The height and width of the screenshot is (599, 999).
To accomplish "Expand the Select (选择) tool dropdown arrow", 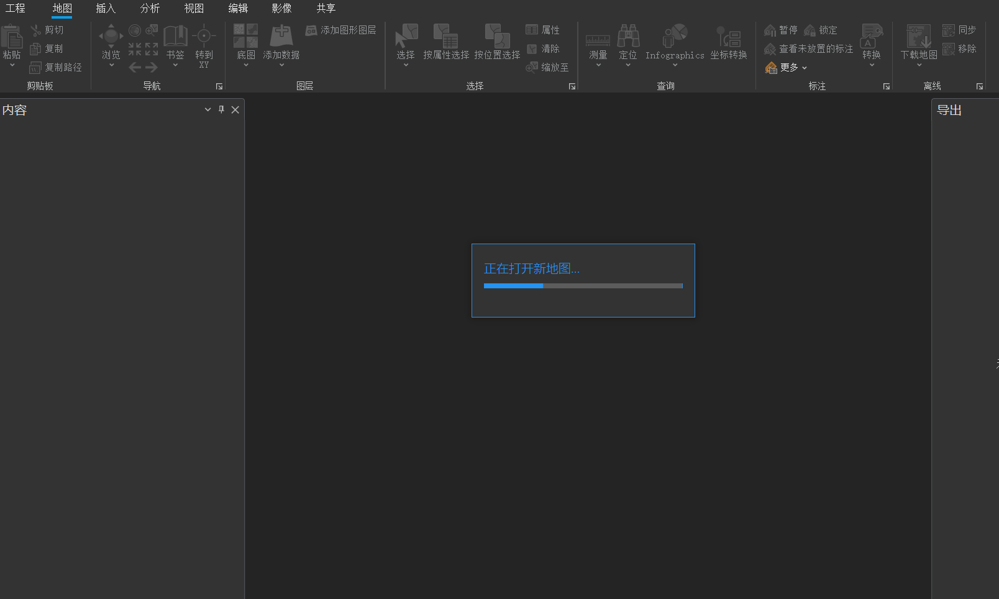I will tap(406, 65).
